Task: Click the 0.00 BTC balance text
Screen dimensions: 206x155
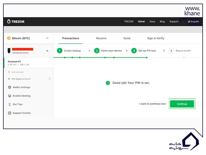Action: [x=12, y=65]
